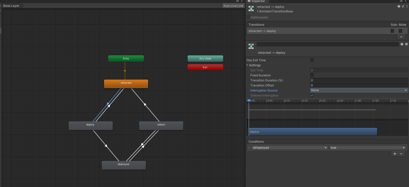Open the isDeployed condition parameter dropdown
Screen dimensions: 409x187
tap(290, 148)
